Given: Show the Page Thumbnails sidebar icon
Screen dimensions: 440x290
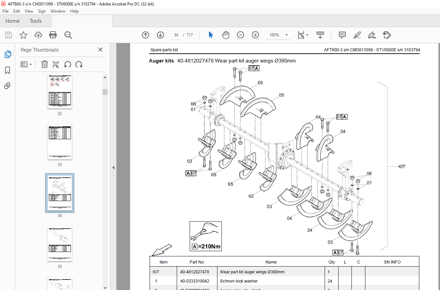Looking at the screenshot, I should pyautogui.click(x=7, y=54).
